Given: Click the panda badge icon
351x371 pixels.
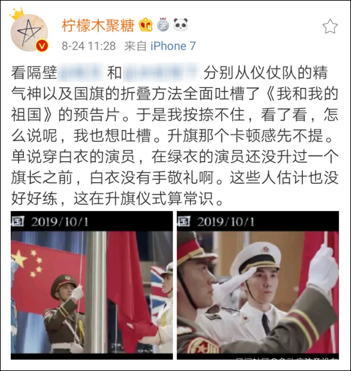Looking at the screenshot, I should pos(181,24).
